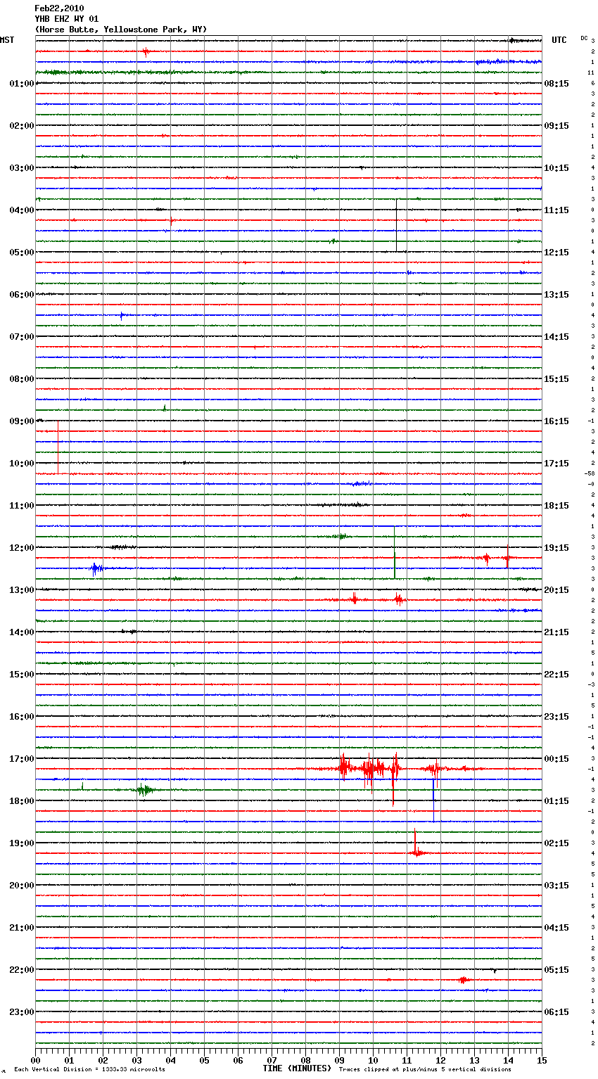This screenshot has width=598, height=1079.
Task: Click the 1333.33 microvolts vertical division note
Action: point(89,1070)
